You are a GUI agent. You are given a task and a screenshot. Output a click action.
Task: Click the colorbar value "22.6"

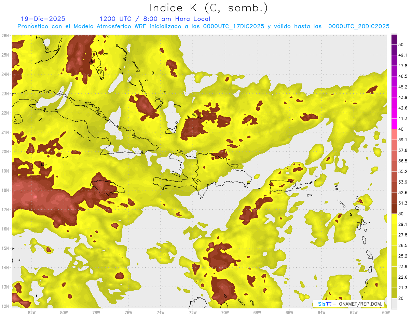403,277
